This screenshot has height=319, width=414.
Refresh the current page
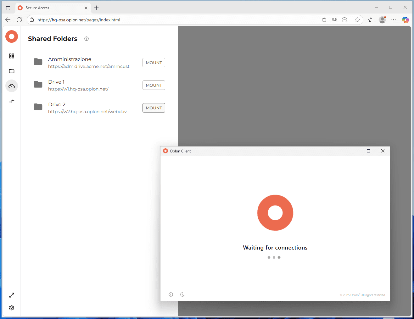point(19,20)
